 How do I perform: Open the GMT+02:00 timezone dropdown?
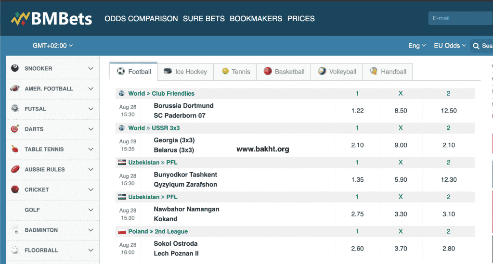coord(52,46)
